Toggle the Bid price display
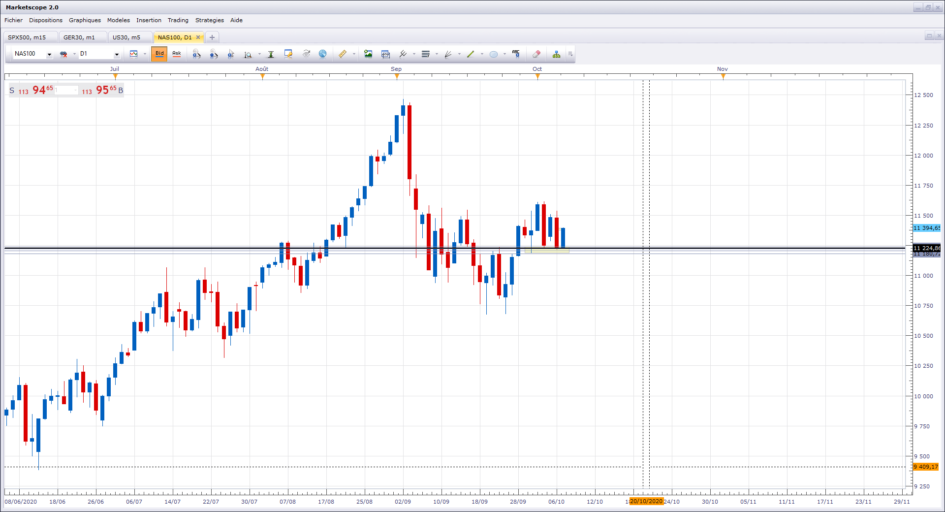The height and width of the screenshot is (512, 945). pos(159,54)
